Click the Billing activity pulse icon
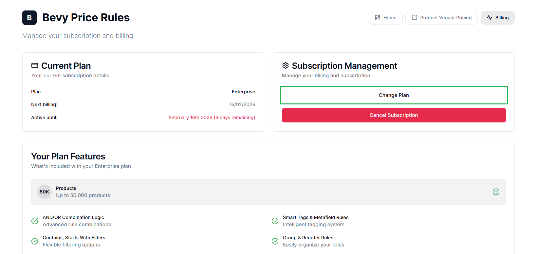The height and width of the screenshot is (254, 537). pyautogui.click(x=490, y=18)
